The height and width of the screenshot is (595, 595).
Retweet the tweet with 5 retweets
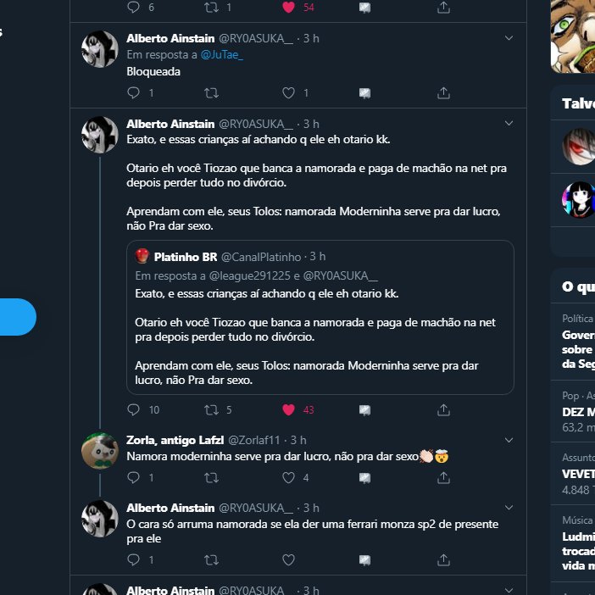coord(211,409)
